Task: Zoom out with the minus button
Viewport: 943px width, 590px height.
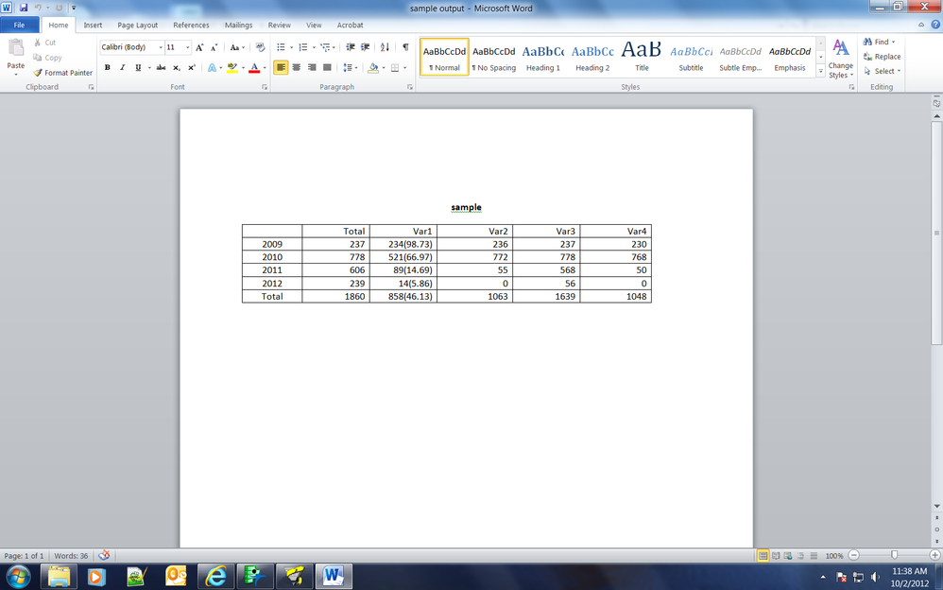Action: 853,555
